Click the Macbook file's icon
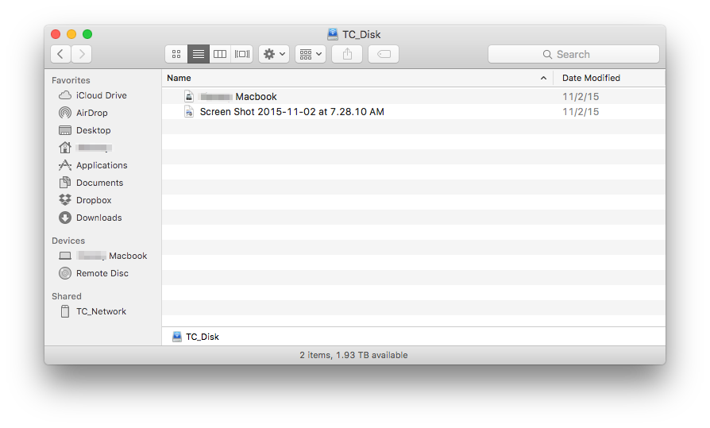710x428 pixels. click(189, 96)
